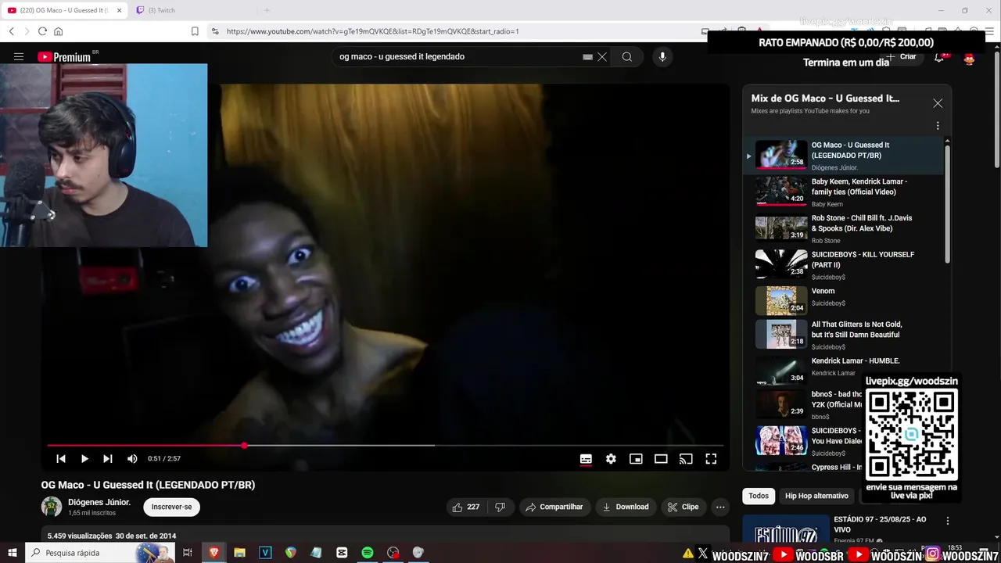Open OBS Studio from taskbar

click(x=393, y=553)
